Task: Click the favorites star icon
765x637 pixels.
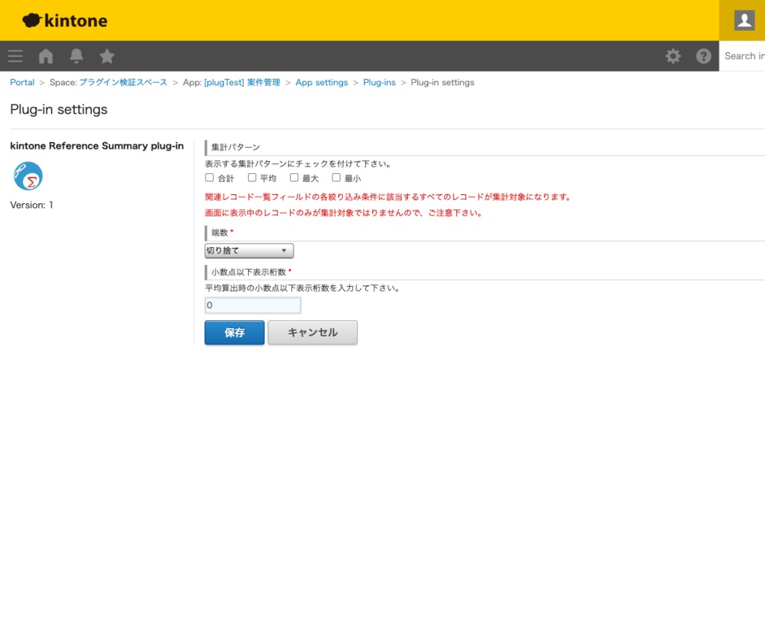Action: pos(106,56)
